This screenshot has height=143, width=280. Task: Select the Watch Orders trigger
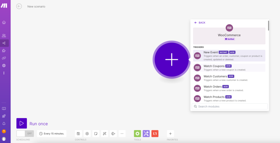[229, 88]
